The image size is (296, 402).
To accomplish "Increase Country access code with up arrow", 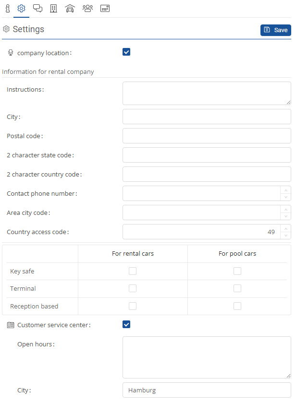I will (286, 228).
